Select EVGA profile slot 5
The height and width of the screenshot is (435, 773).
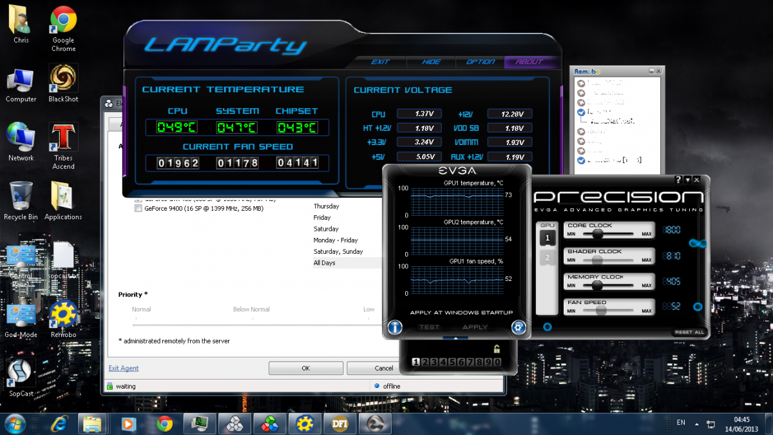tap(452, 362)
